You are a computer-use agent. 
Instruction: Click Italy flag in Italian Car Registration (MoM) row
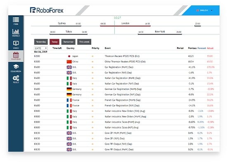[69, 78]
